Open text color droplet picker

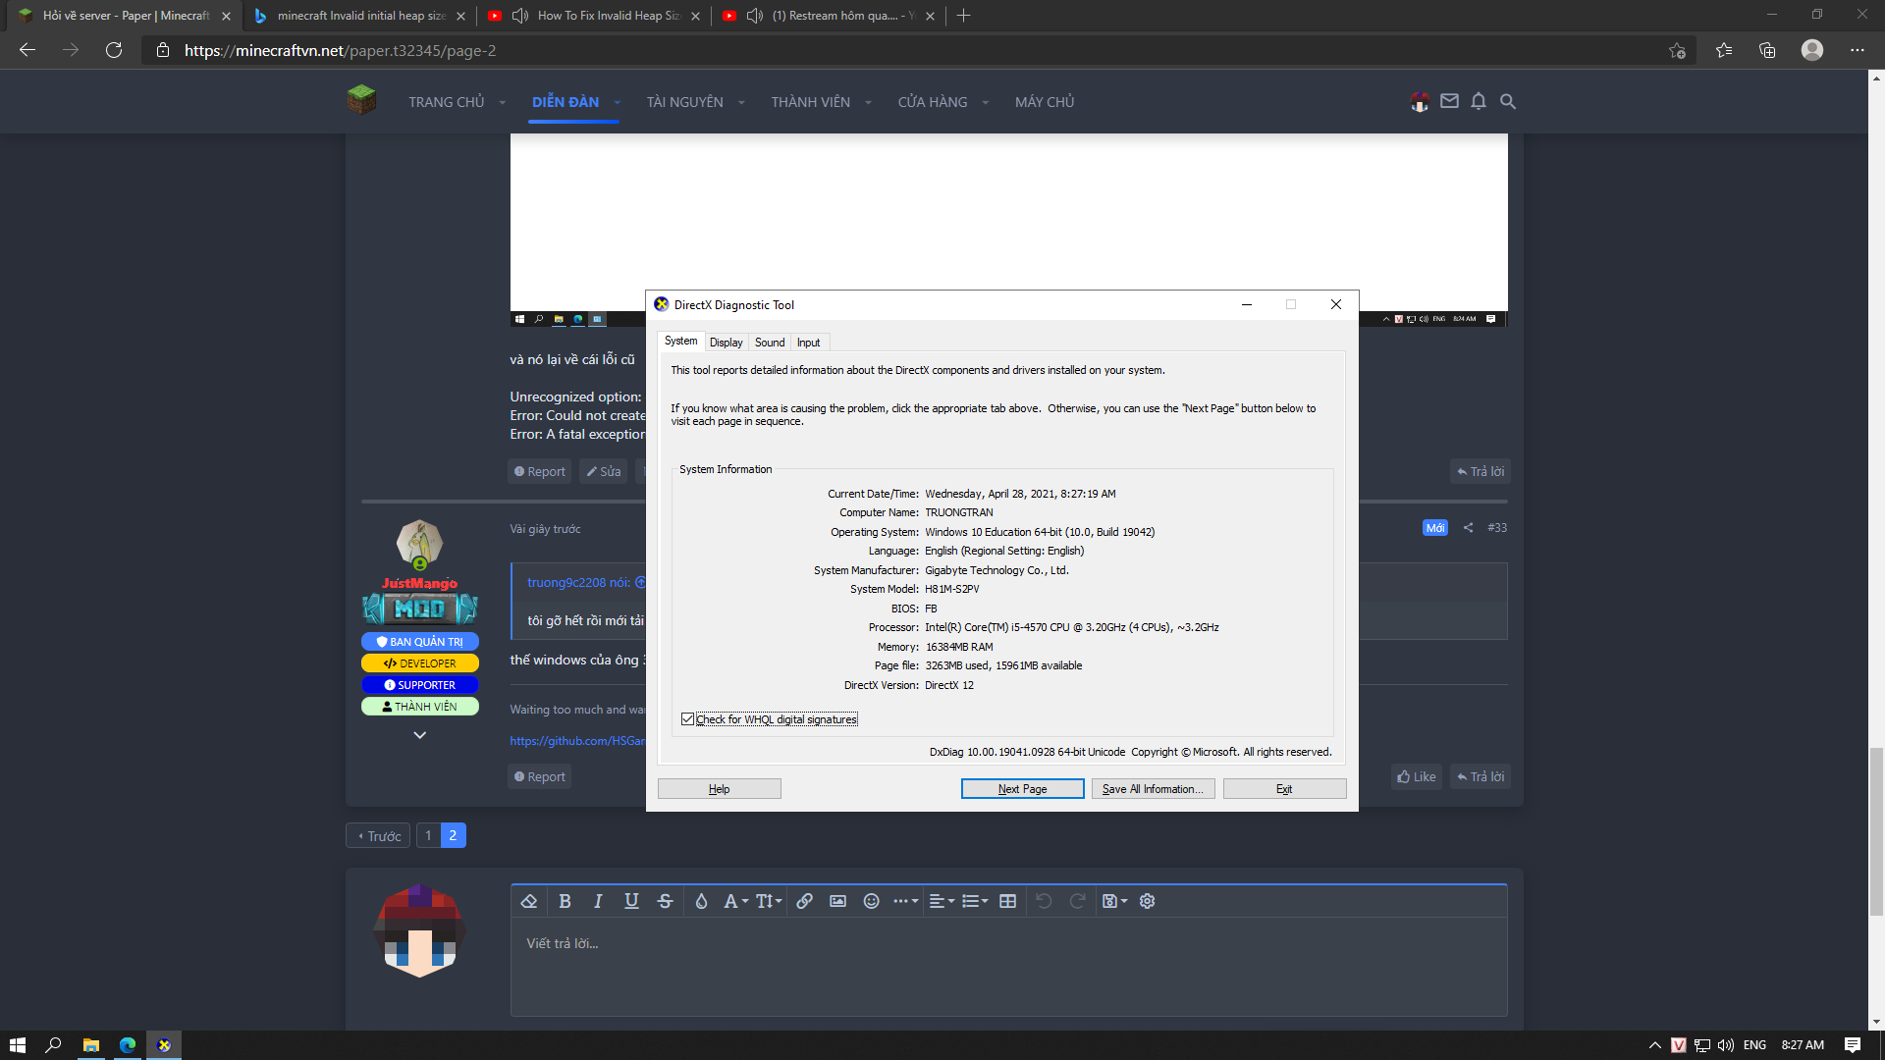pos(701,901)
